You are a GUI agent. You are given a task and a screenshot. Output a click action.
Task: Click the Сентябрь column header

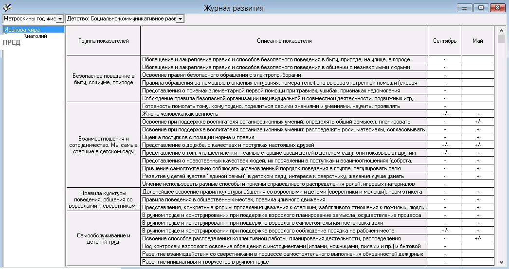[x=444, y=41]
